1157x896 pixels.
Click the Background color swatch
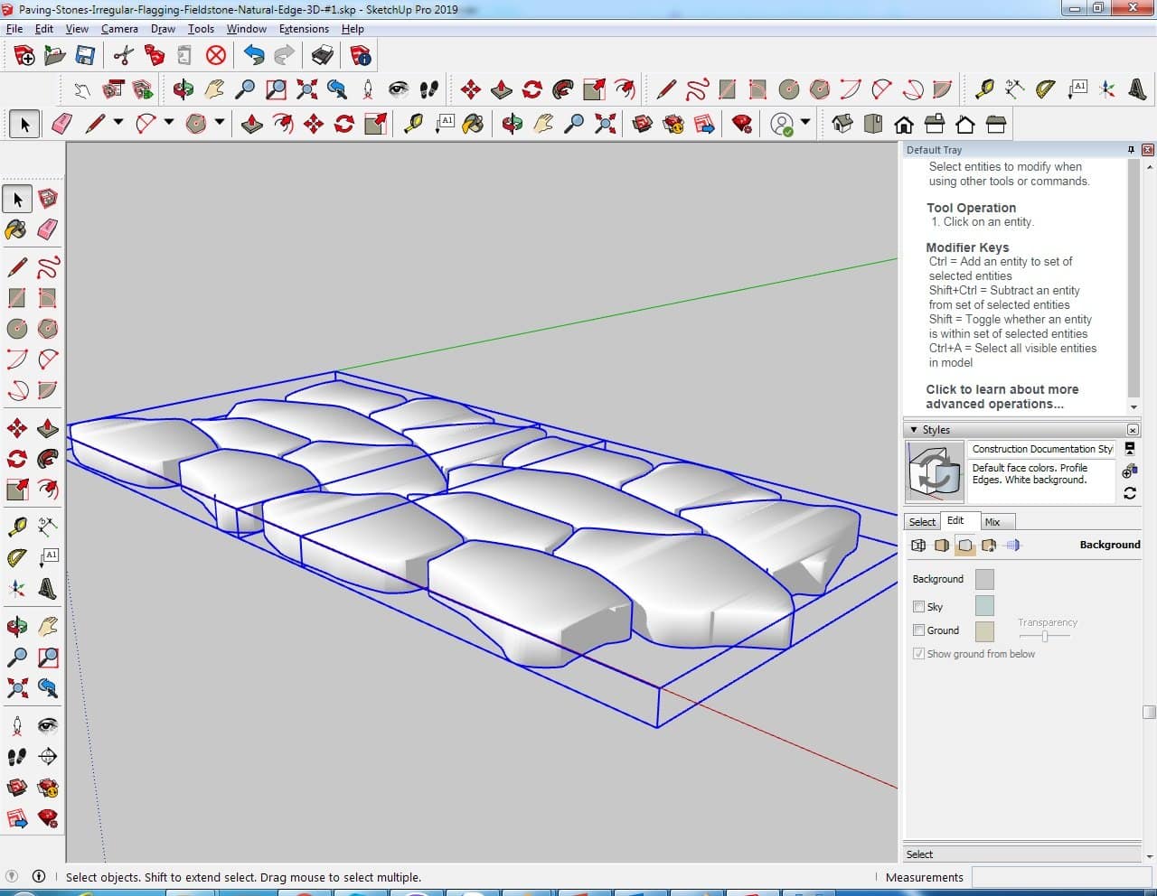coord(984,579)
